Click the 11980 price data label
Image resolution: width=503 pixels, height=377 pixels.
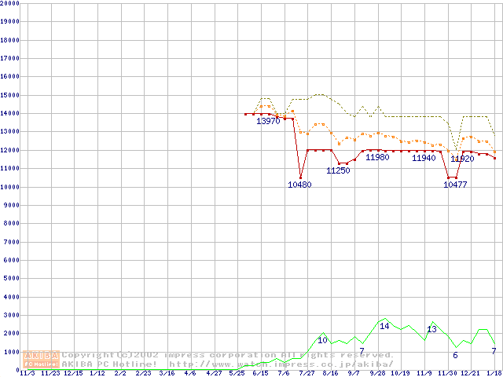[x=377, y=157]
